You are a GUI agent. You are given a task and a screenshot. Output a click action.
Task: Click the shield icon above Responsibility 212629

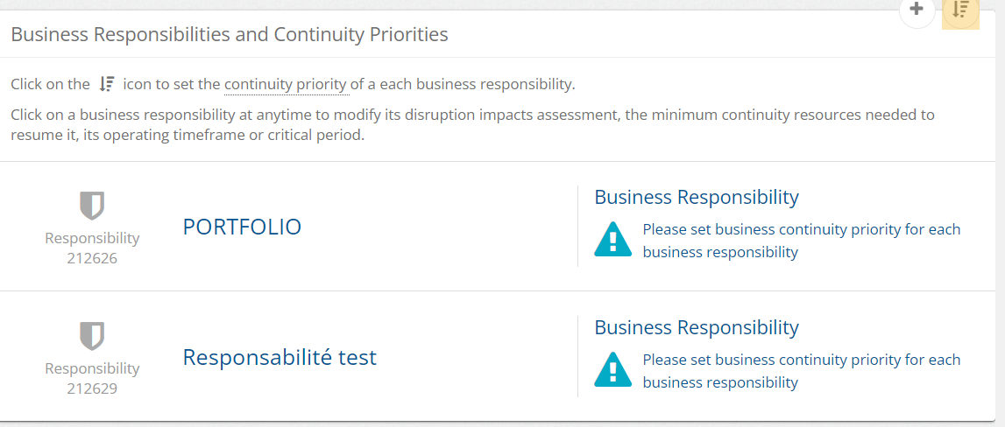tap(92, 336)
